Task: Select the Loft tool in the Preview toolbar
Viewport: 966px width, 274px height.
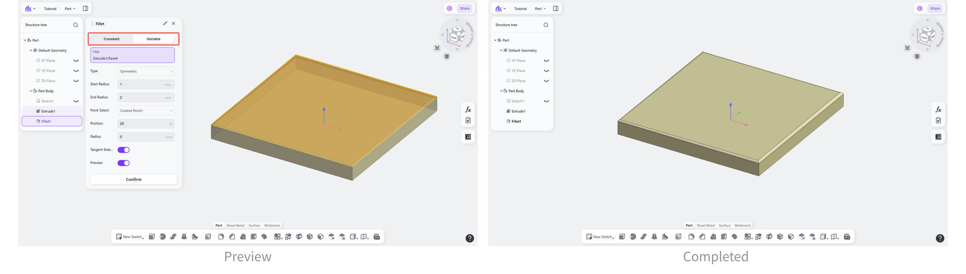Action: click(184, 237)
